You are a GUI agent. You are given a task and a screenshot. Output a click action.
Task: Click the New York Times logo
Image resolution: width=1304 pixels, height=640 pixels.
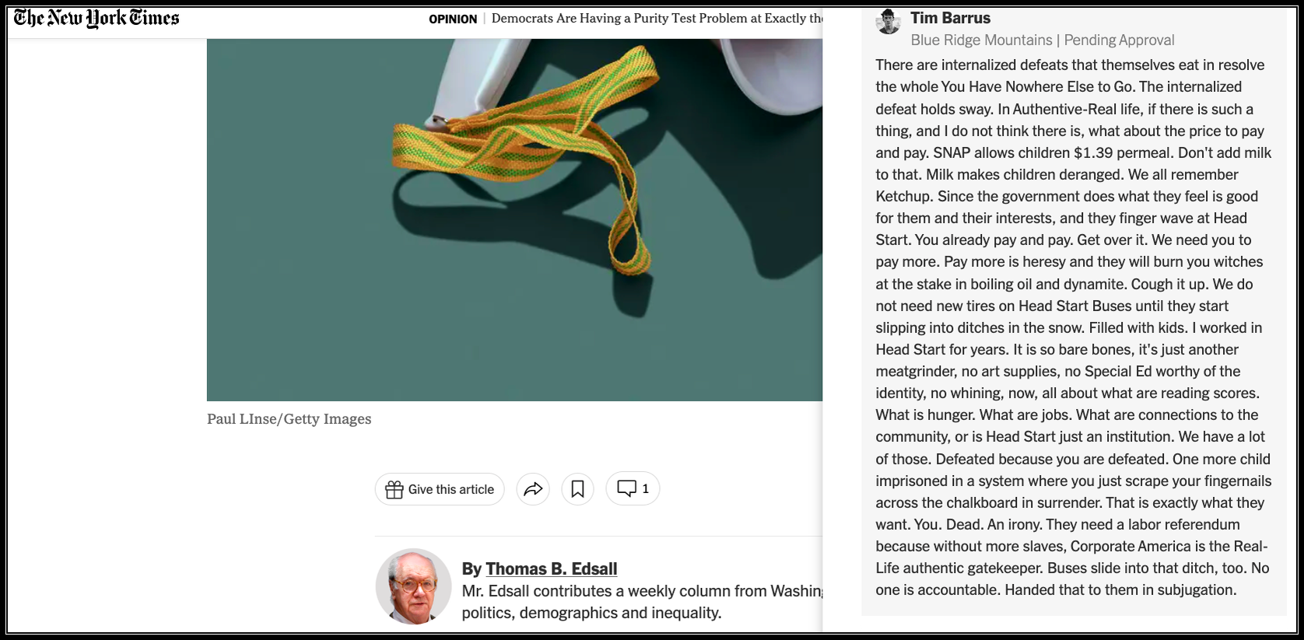(x=96, y=19)
